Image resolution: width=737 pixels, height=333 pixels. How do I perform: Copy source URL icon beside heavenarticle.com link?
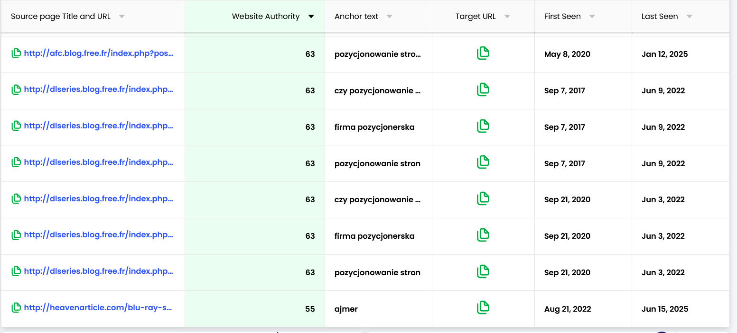(16, 307)
